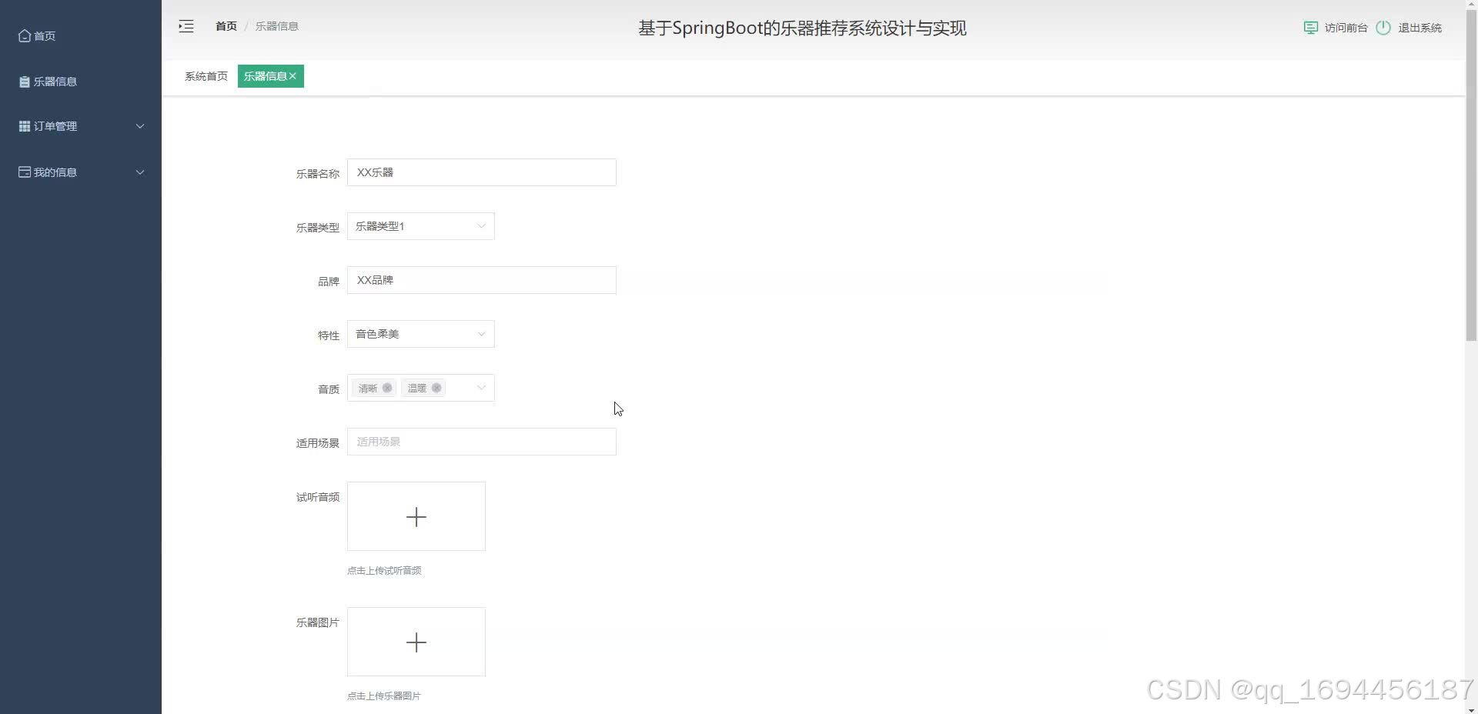1478x714 pixels.
Task: Open the 乐器类型 dropdown
Action: pyautogui.click(x=421, y=226)
